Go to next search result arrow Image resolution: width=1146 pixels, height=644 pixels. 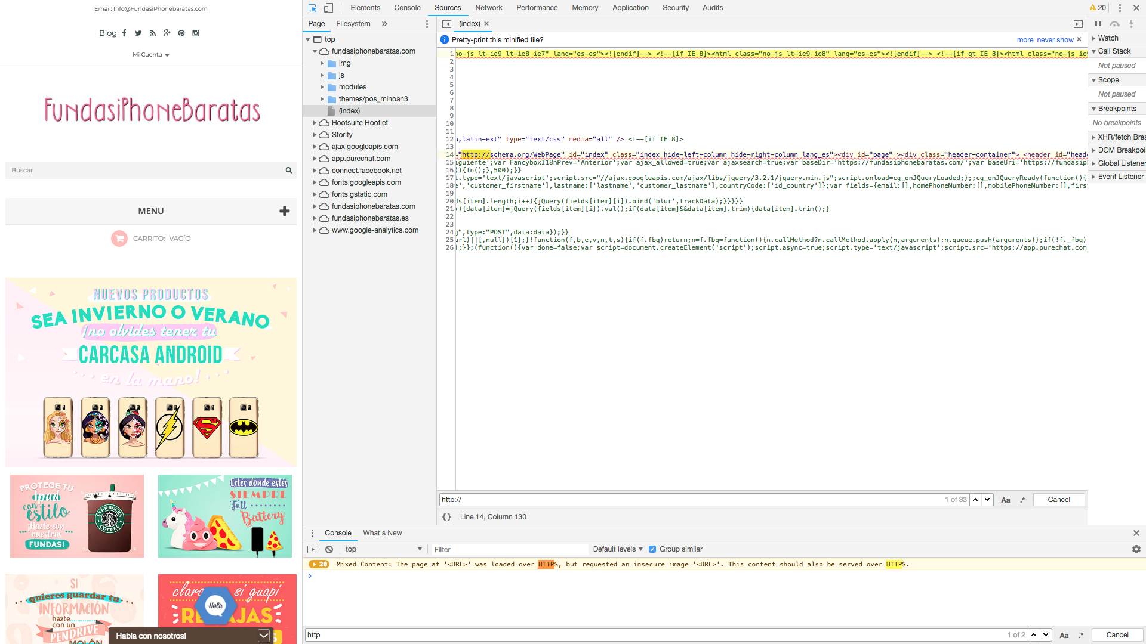pos(987,500)
